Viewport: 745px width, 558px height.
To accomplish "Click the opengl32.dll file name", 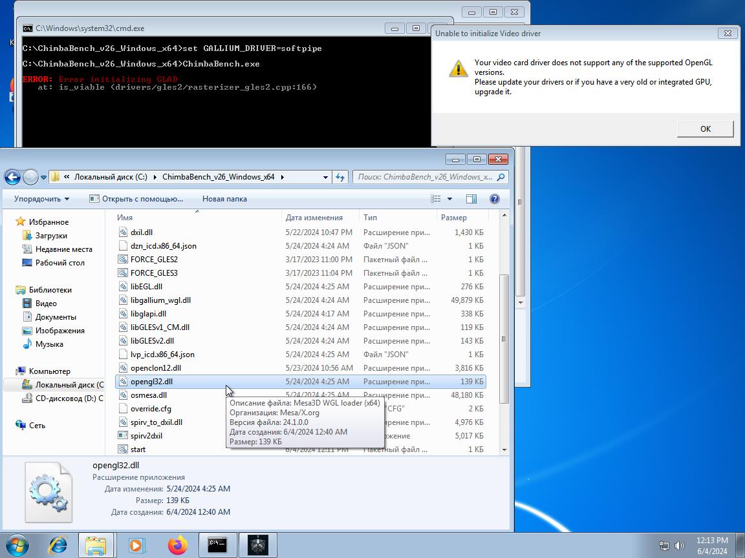I will pos(151,382).
